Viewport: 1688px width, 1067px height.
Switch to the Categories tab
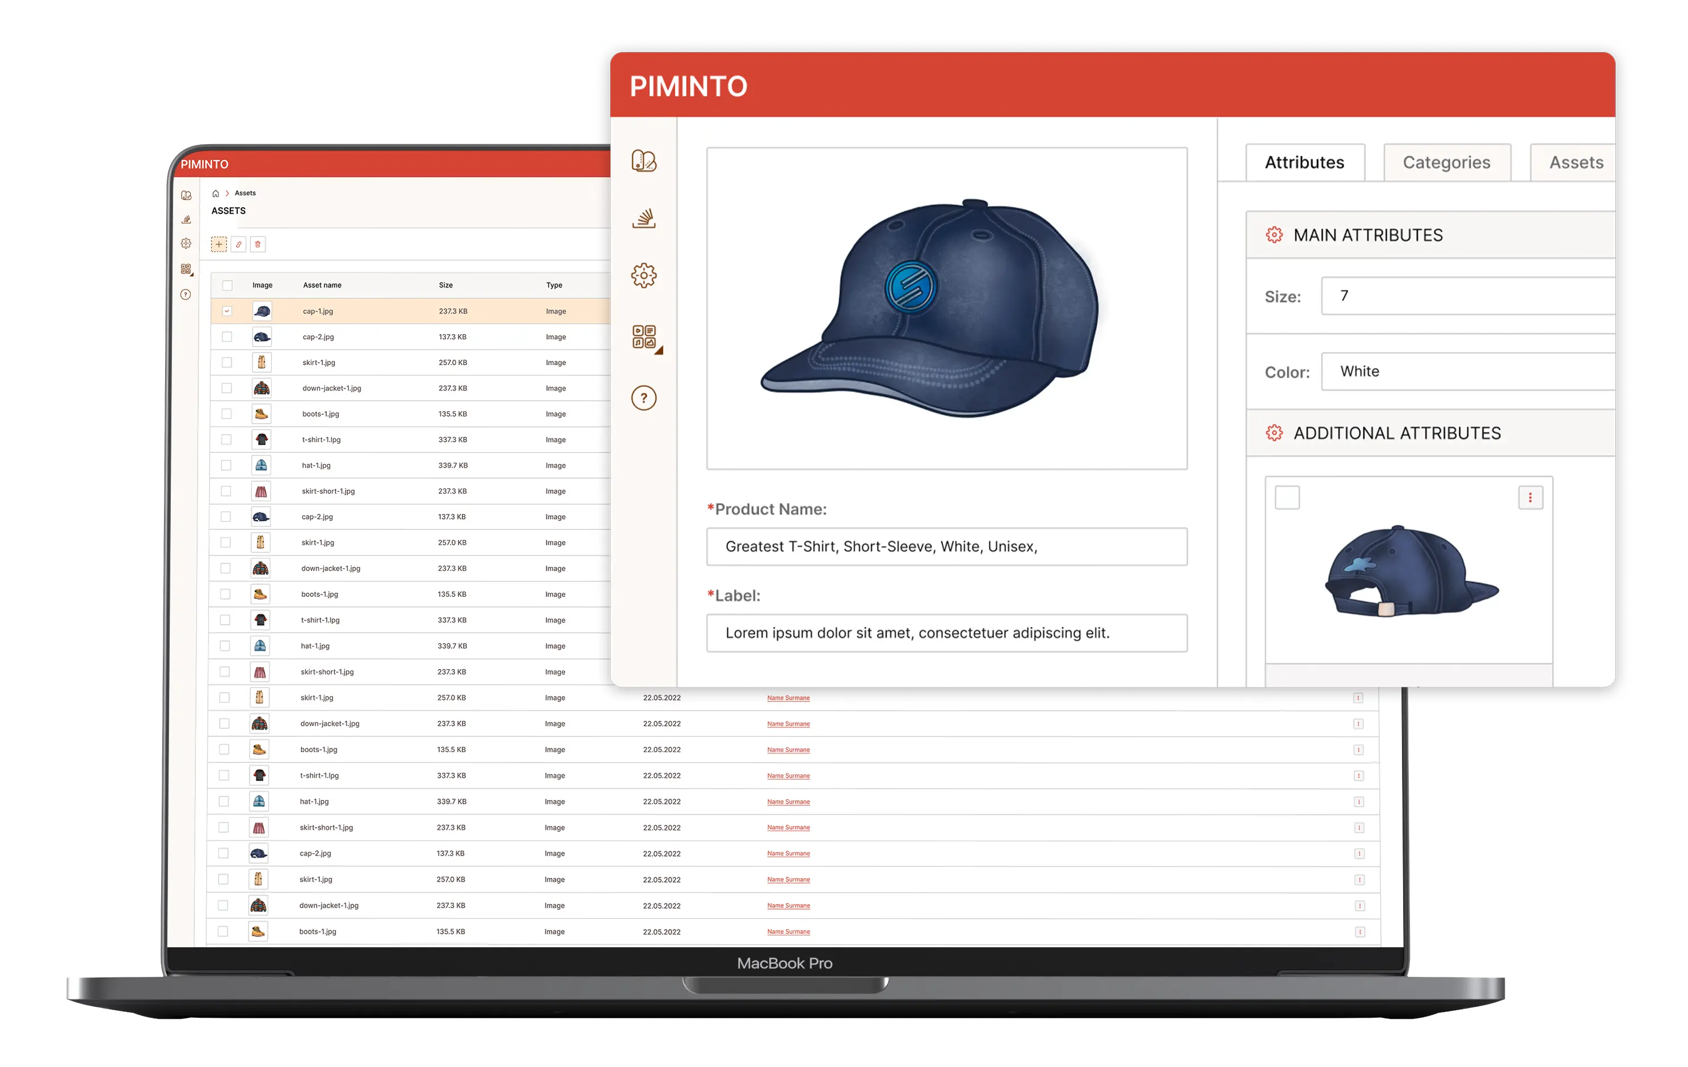click(1446, 163)
